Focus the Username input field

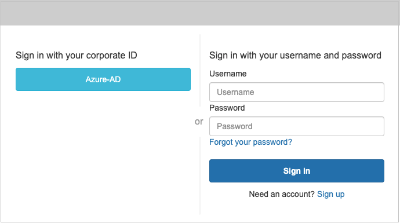coord(297,92)
